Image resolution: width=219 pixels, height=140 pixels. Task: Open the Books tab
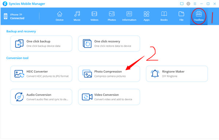pos(164,16)
